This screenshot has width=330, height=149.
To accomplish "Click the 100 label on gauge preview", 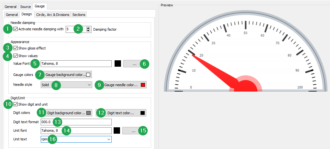I will point(300,87).
